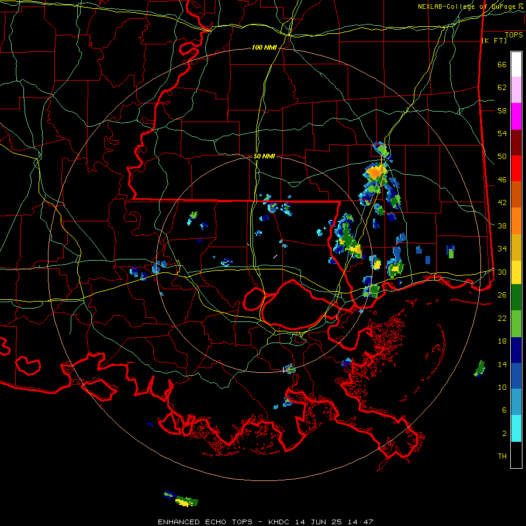Click the '66' legend value
Image resolution: width=526 pixels, height=526 pixels.
[x=502, y=65]
